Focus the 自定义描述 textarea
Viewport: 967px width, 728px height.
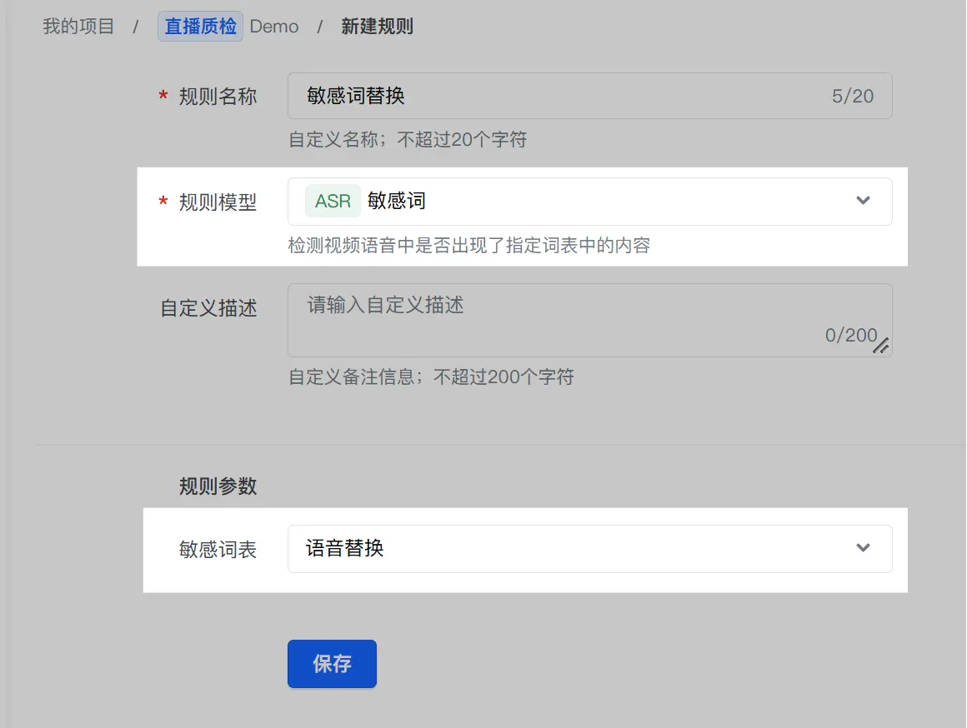point(589,320)
